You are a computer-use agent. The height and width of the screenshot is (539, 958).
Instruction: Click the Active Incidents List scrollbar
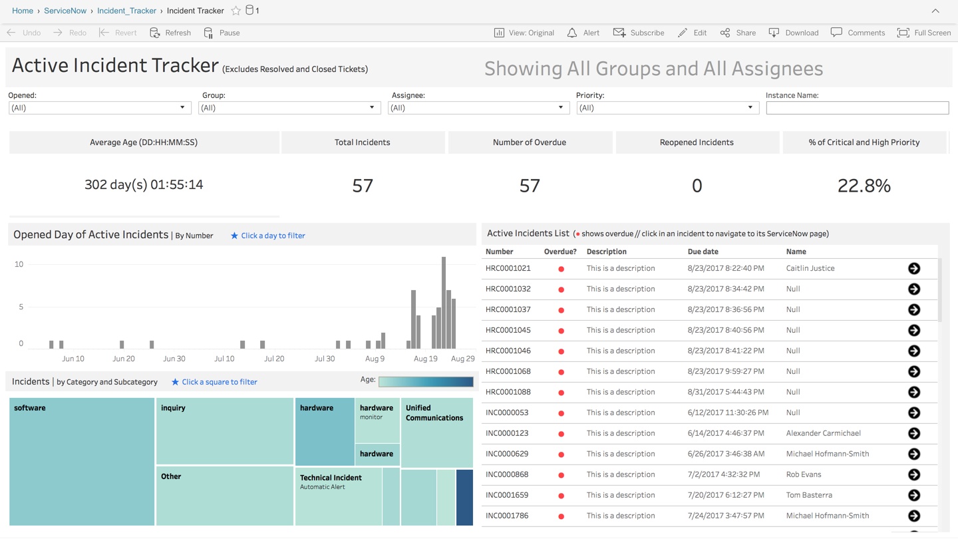pos(940,290)
